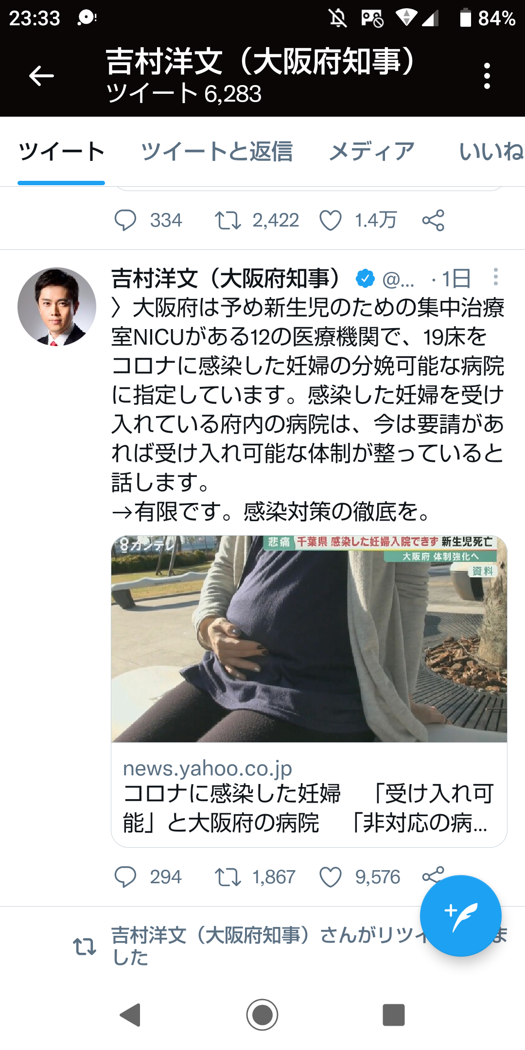Reply to the tweet with 334 replies

point(125,220)
